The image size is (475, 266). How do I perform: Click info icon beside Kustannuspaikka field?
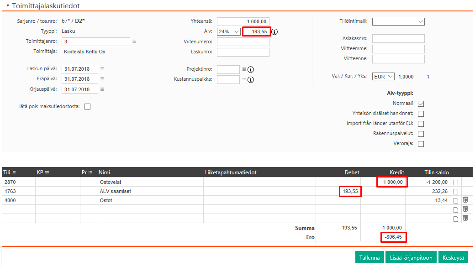click(251, 80)
